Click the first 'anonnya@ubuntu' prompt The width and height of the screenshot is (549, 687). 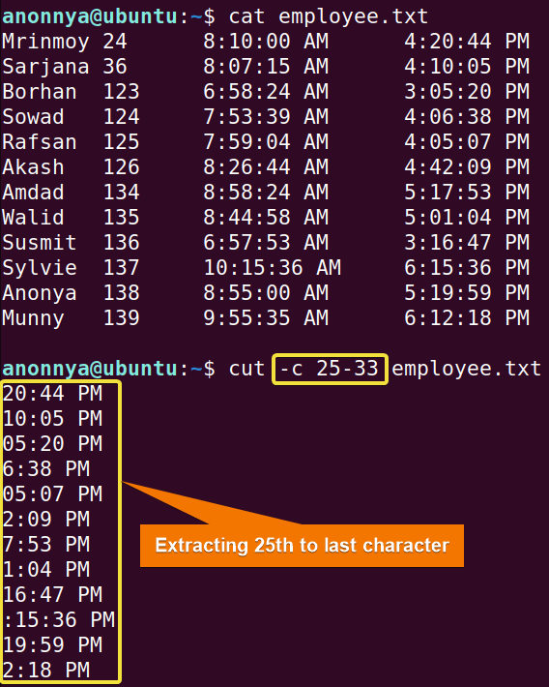point(90,16)
